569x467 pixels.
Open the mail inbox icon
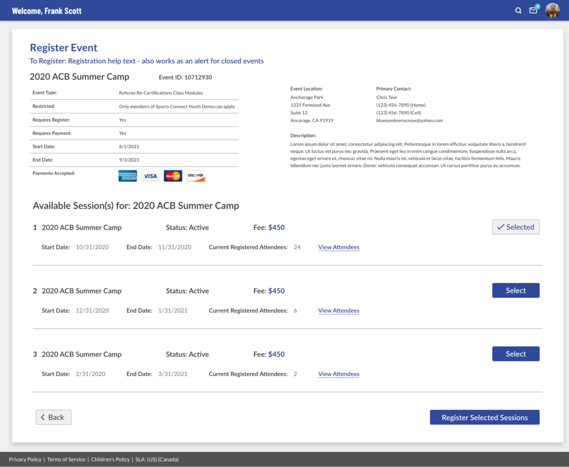tap(533, 11)
